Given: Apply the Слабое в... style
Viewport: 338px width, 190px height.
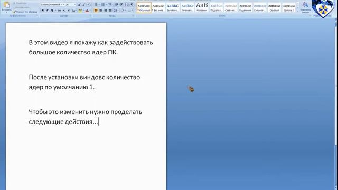Looking at the screenshot, I should (231, 7).
